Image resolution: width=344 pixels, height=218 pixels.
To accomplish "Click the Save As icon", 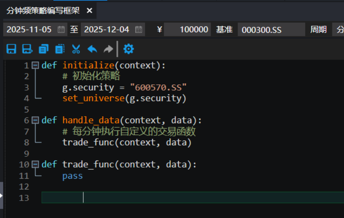I will coord(27,49).
